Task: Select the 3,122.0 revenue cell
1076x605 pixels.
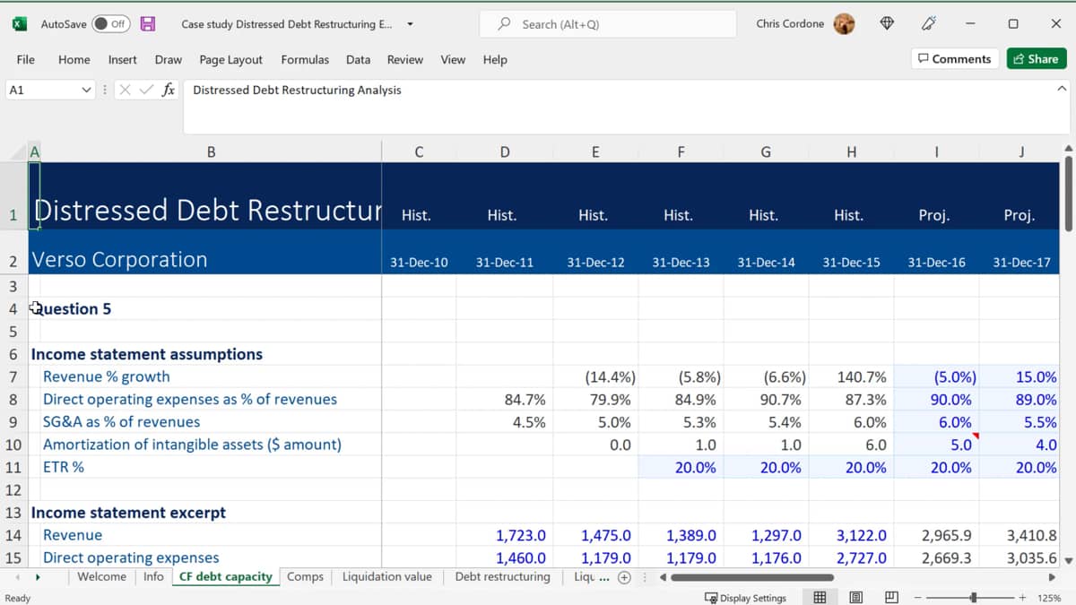Action: coord(851,535)
